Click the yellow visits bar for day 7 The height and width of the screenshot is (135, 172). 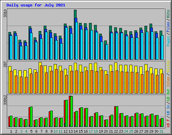click(x=40, y=64)
